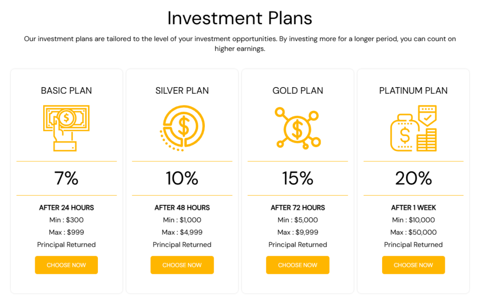Screen dimensions: 480x302
Task: Choose the Basic Plan now
Action: (66, 265)
